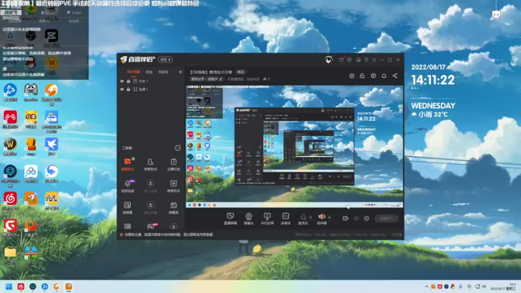Click the record video icon in bottom bar
521x293 pixels.
point(346,218)
